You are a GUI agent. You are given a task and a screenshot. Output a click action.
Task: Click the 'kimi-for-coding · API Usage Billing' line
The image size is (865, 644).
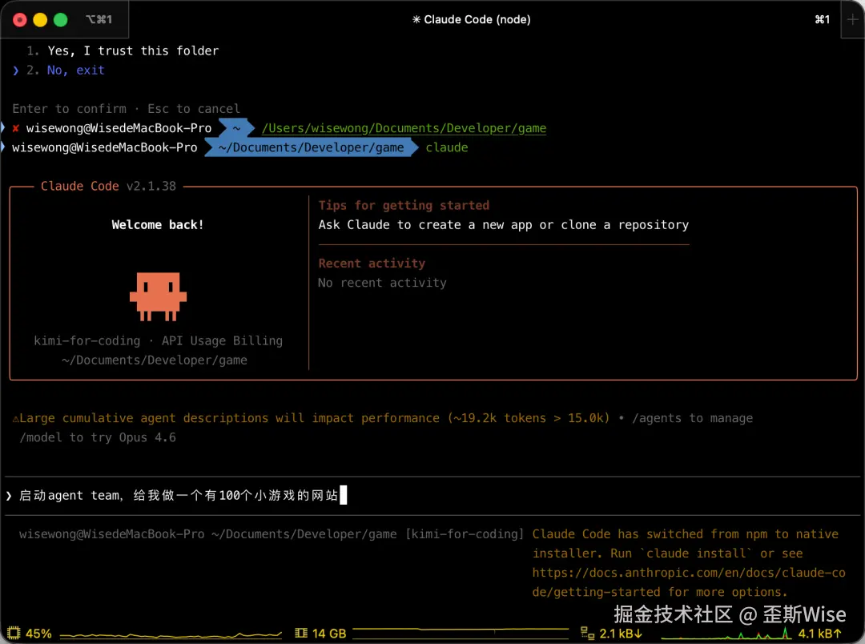[159, 340]
